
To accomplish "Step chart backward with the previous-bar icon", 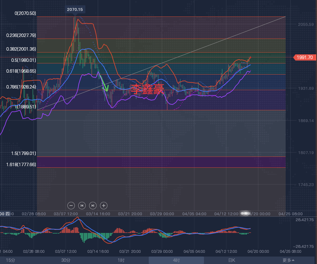I will (x=82, y=205).
